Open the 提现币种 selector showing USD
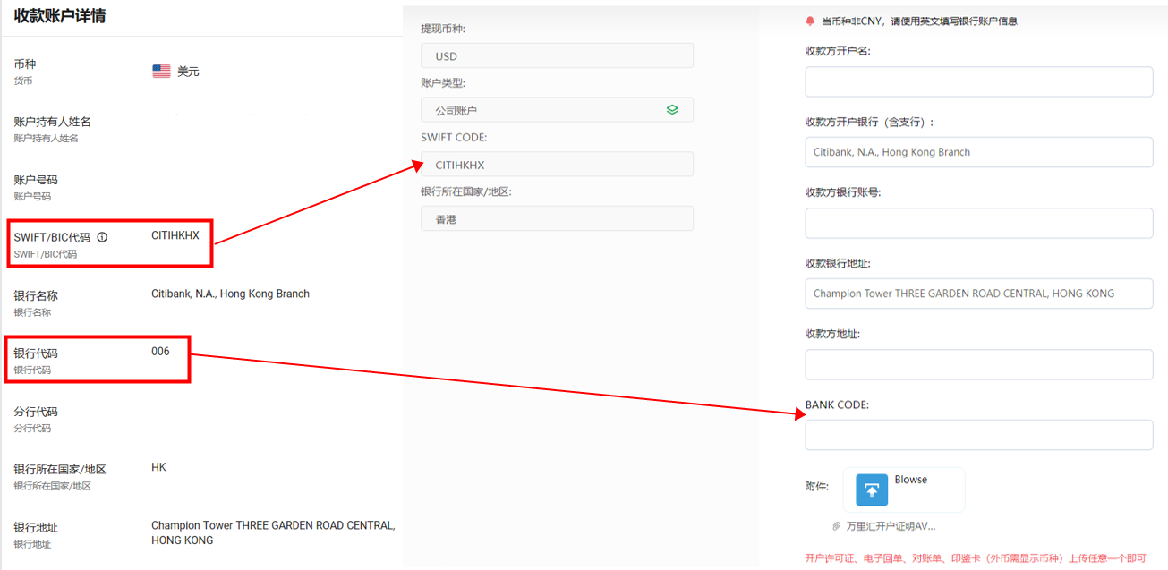The image size is (1168, 570). [557, 55]
